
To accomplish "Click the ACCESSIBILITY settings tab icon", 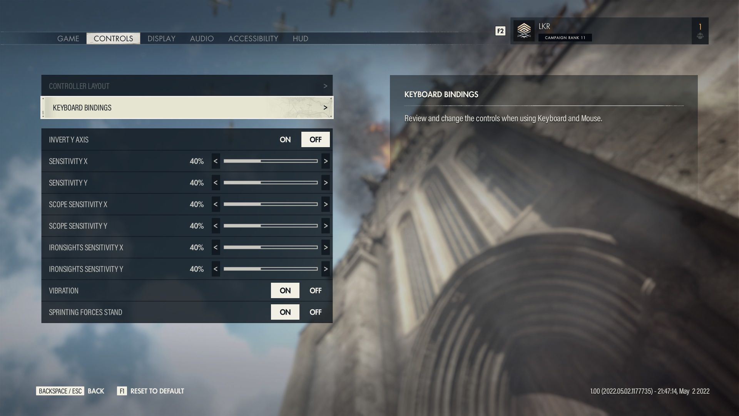I will (x=253, y=38).
